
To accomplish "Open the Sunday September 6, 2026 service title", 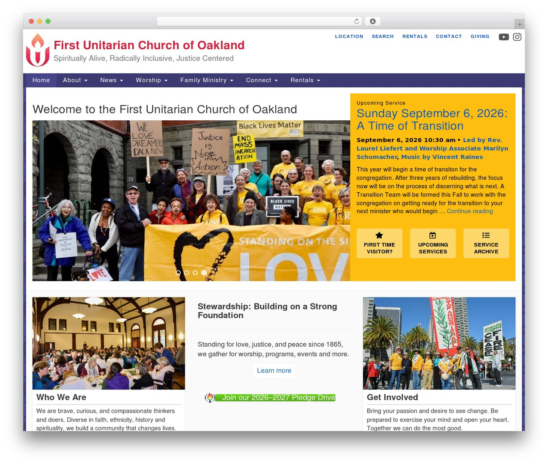I will pyautogui.click(x=432, y=119).
